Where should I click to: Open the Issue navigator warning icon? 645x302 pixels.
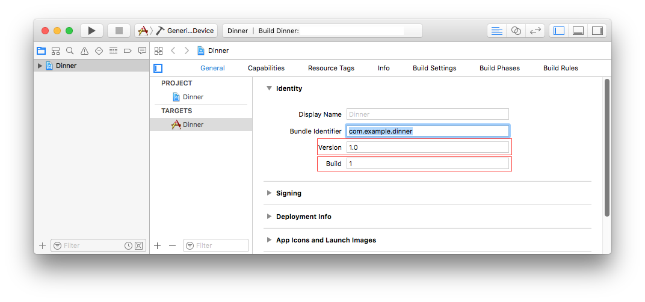(x=84, y=51)
